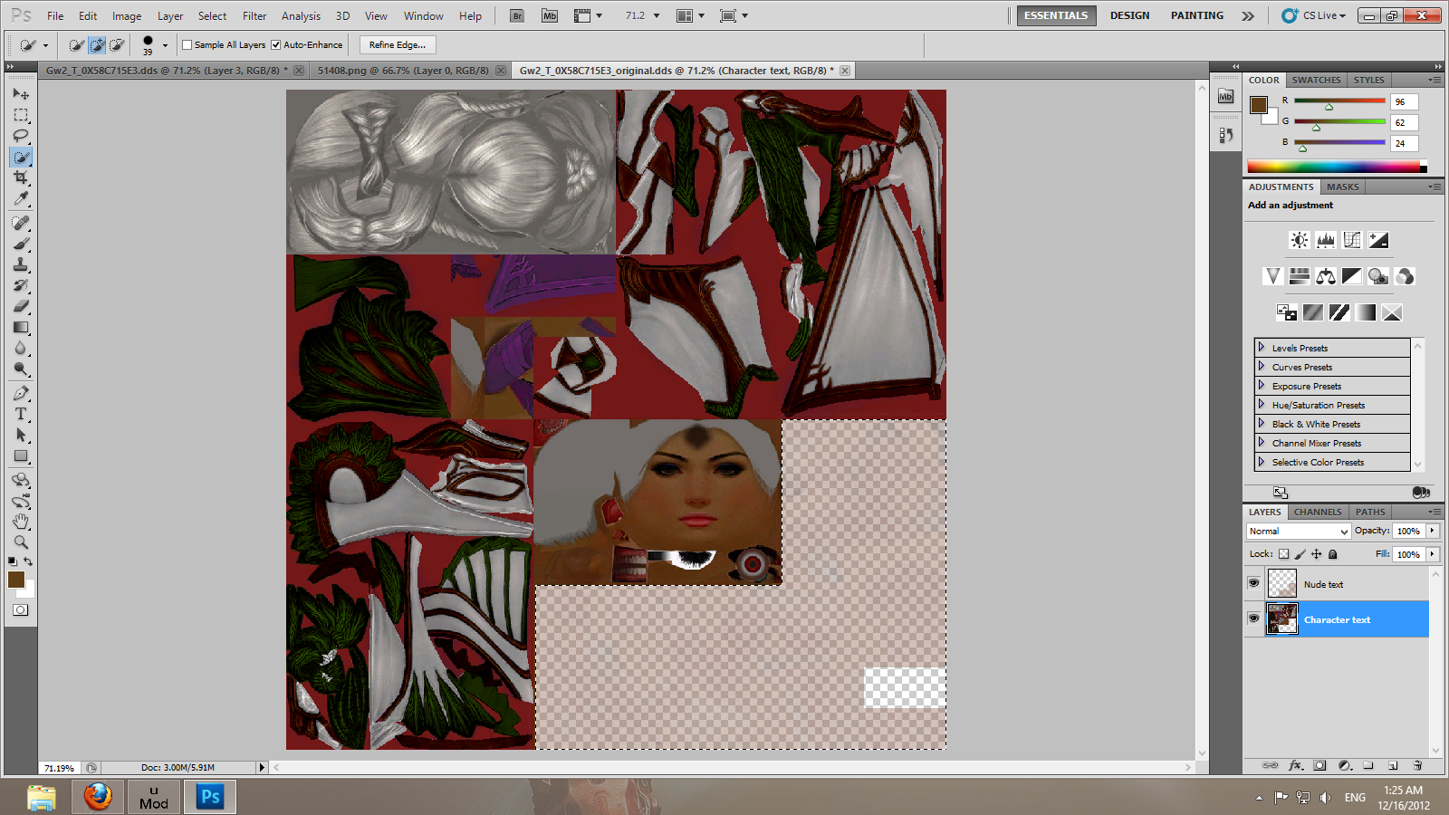Screen dimensions: 1449x815
Task: Pick the Eyedropper tool
Action: (x=21, y=199)
